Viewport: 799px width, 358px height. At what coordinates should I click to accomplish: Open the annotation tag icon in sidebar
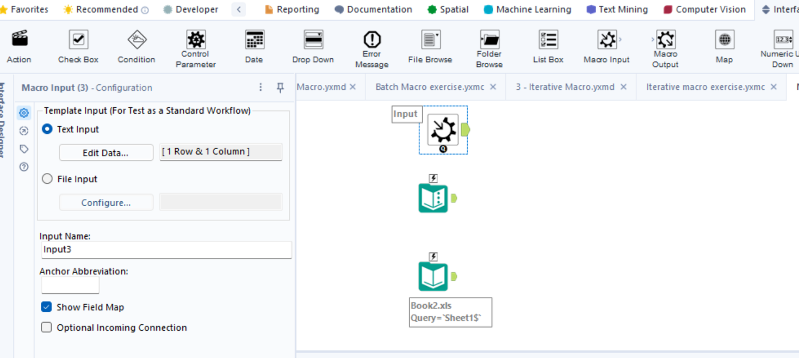coord(24,149)
